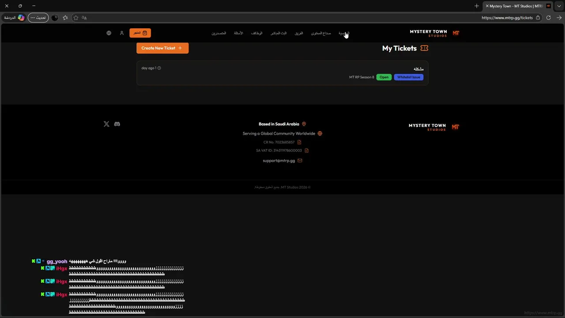Viewport: 565px width, 318px height.
Task: Click the orange MT icon in the header
Action: pos(456,33)
